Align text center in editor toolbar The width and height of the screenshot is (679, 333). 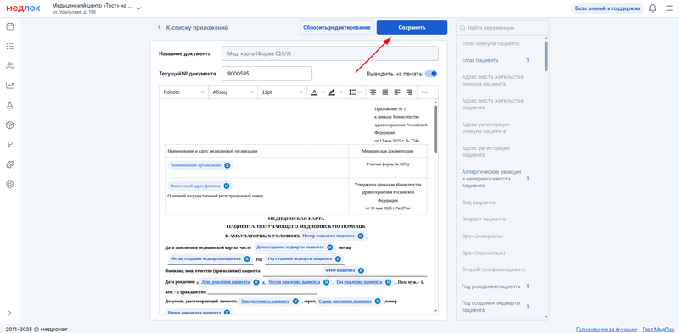(373, 92)
